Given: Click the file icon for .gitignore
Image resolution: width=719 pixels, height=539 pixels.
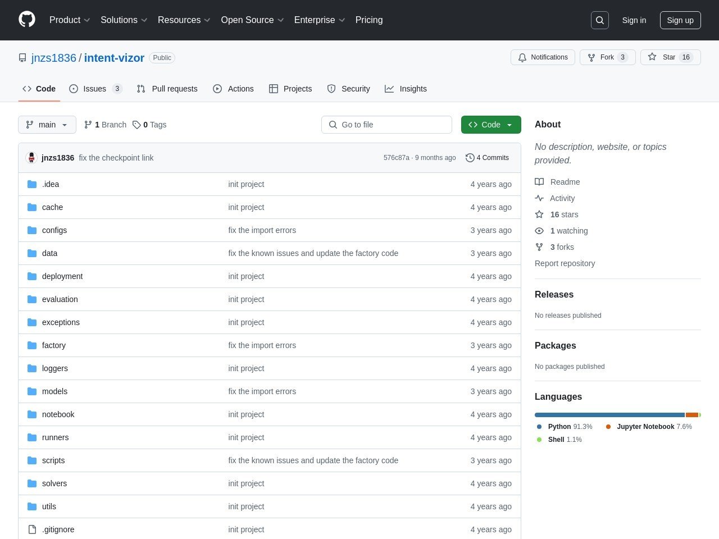Looking at the screenshot, I should click(x=32, y=529).
